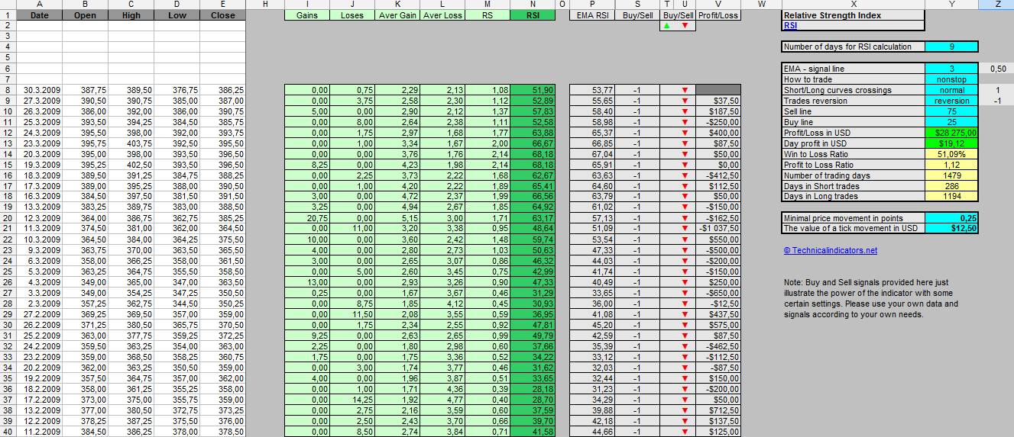Select date cell 30.3.2009
Viewport: 1014px width, 437px height.
click(x=39, y=90)
